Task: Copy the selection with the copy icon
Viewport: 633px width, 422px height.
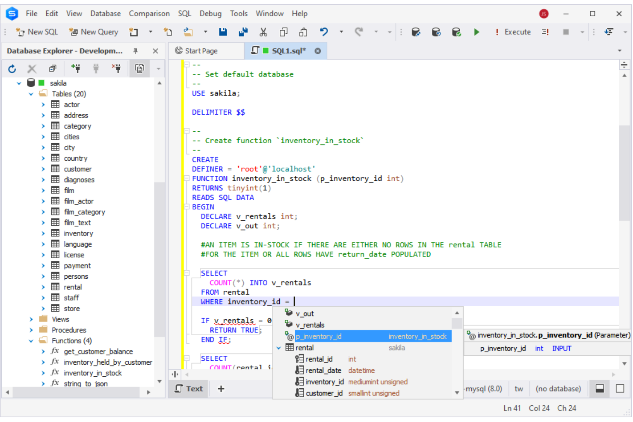Action: pyautogui.click(x=282, y=32)
